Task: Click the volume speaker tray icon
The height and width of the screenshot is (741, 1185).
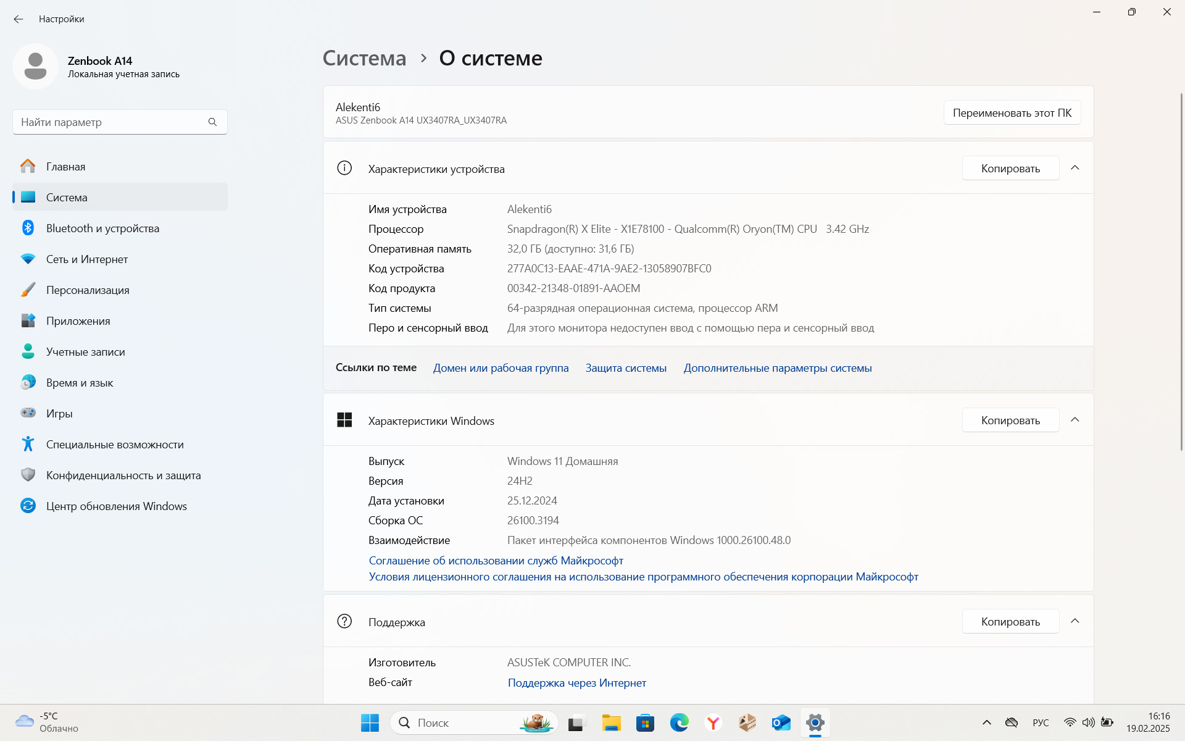Action: click(x=1089, y=722)
